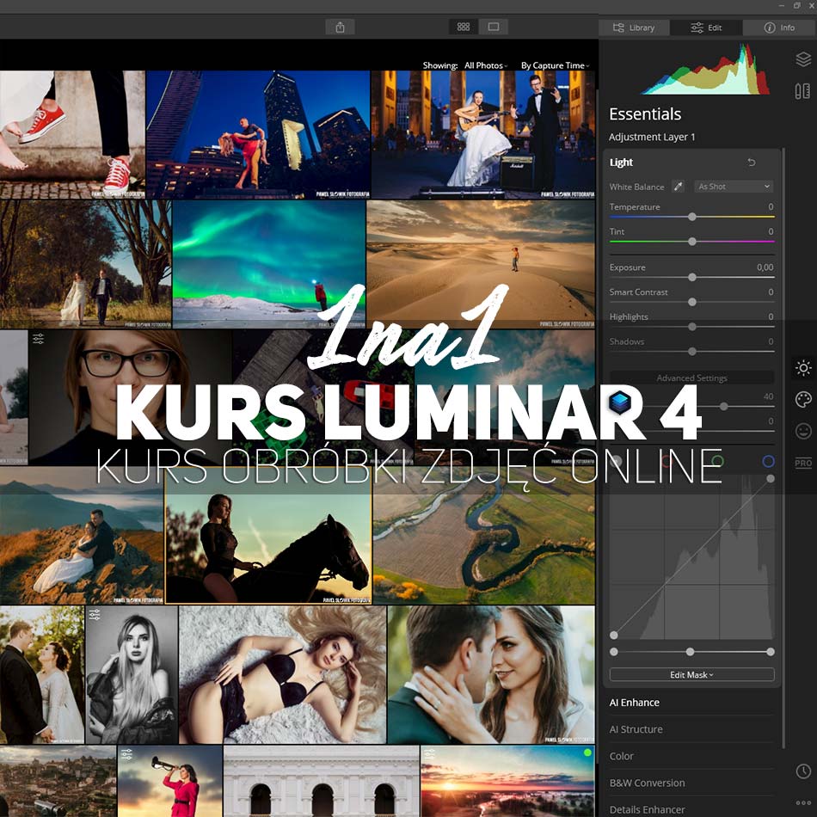Click the Advanced Settings button
The width and height of the screenshot is (817, 817).
[691, 378]
